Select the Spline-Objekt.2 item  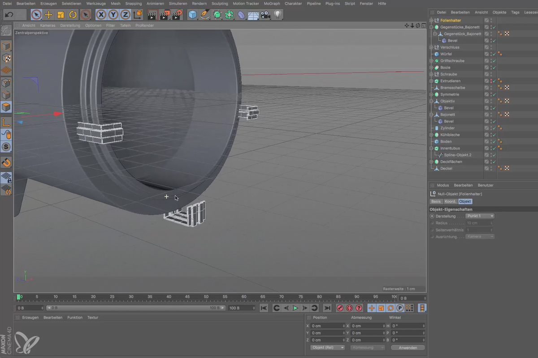click(458, 155)
